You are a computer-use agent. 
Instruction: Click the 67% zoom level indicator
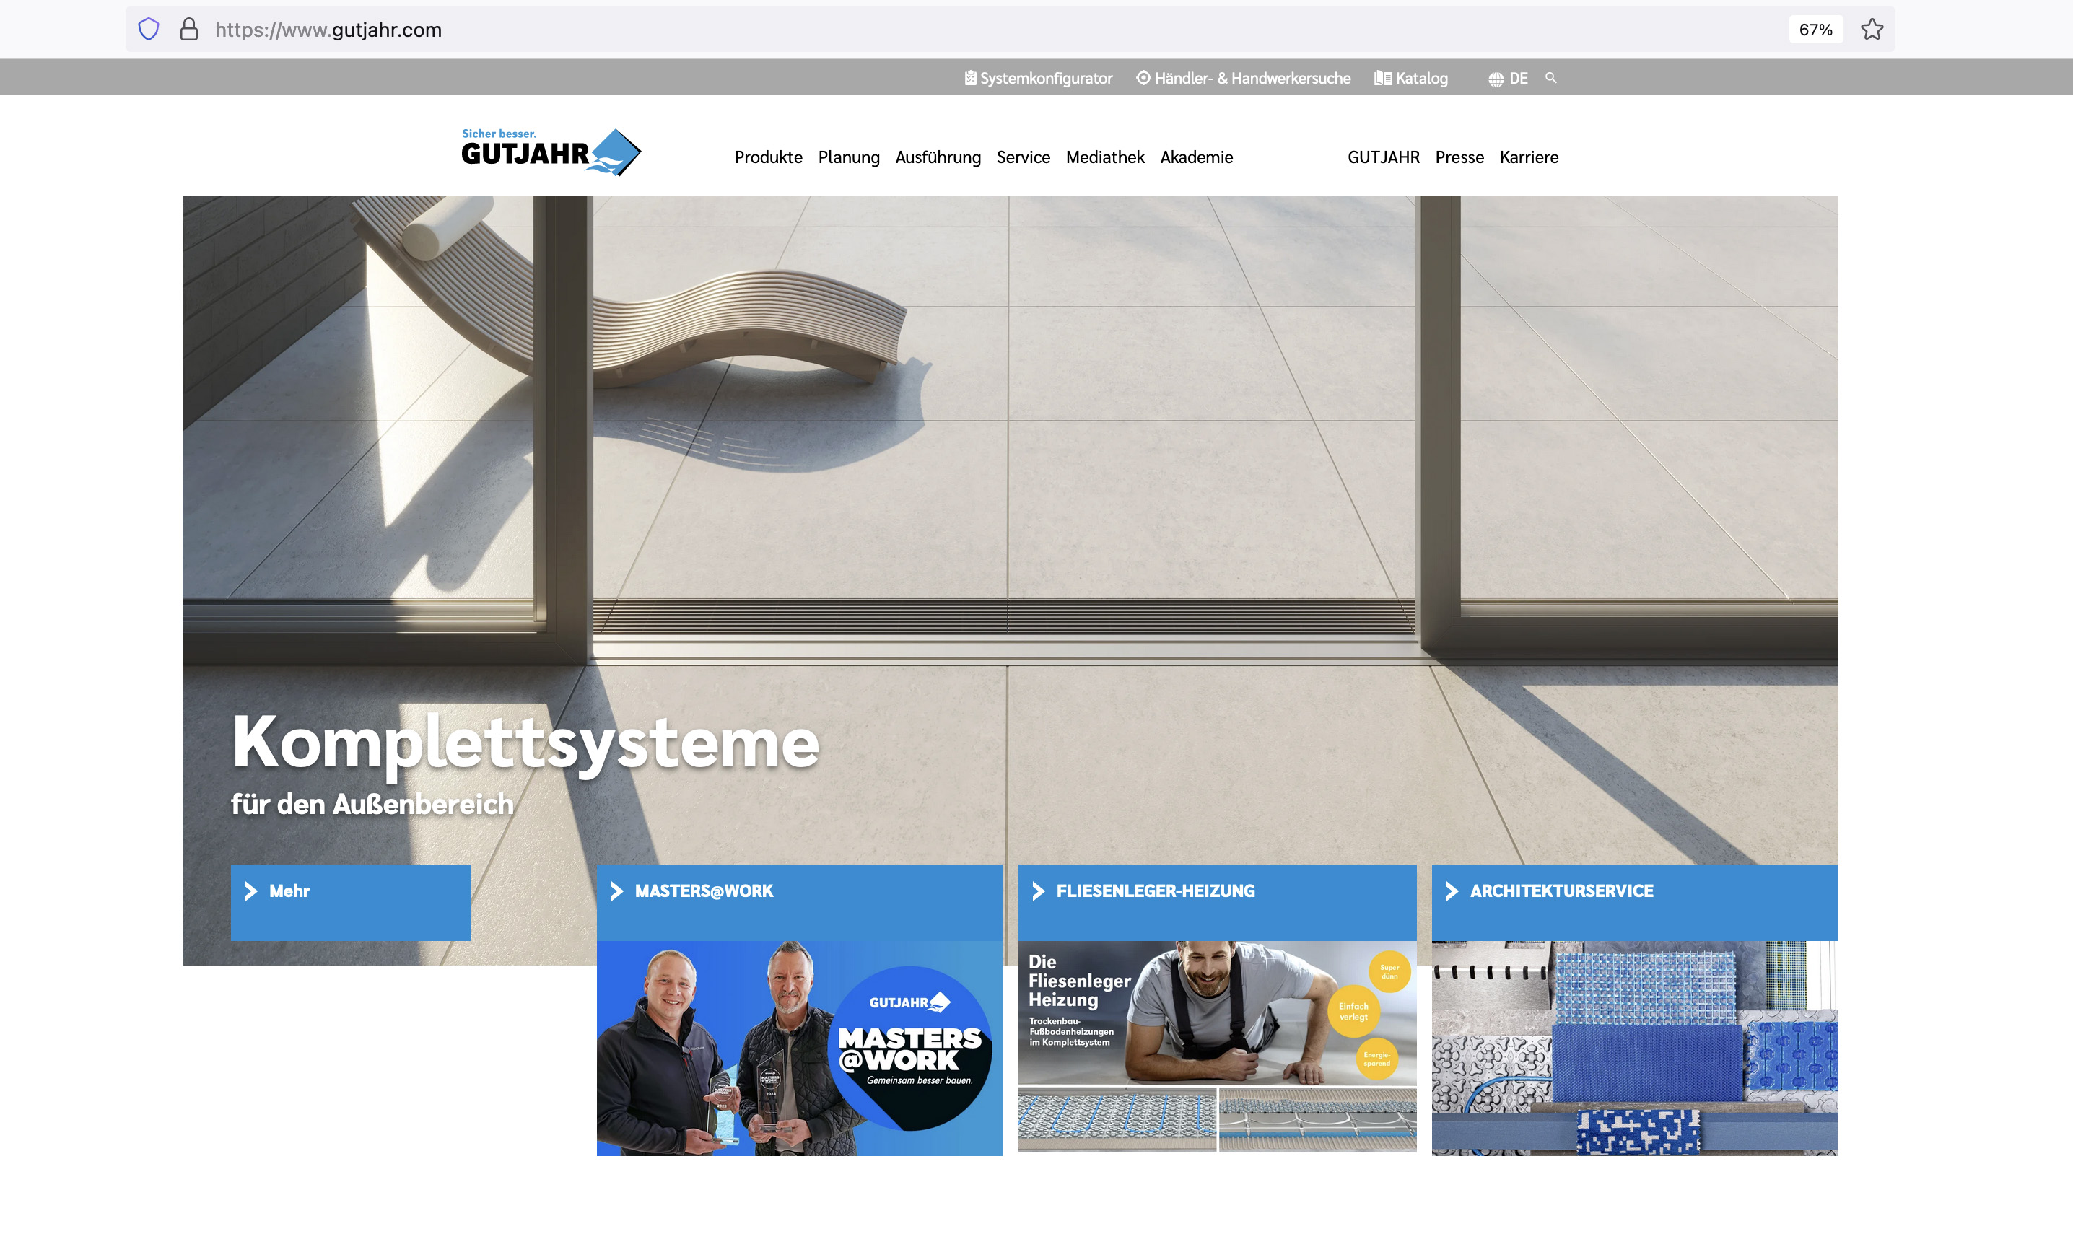click(1815, 29)
